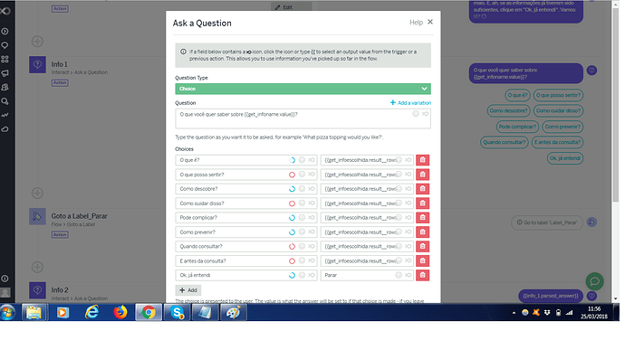Open emoji picker in the Question field
This screenshot has height=350, width=625.
416,114
